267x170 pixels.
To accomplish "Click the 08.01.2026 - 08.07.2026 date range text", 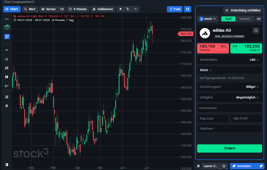I will click(x=34, y=20).
